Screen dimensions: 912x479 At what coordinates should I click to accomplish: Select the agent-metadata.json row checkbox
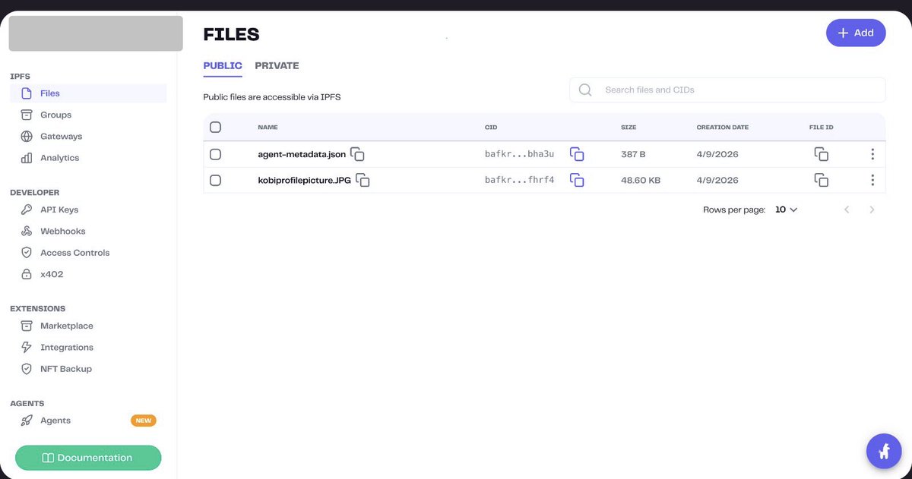click(x=215, y=153)
